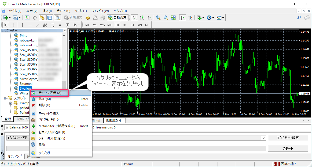Zoom in on the chart
Image resolution: width=312 pixels, height=167 pixels.
click(x=158, y=18)
